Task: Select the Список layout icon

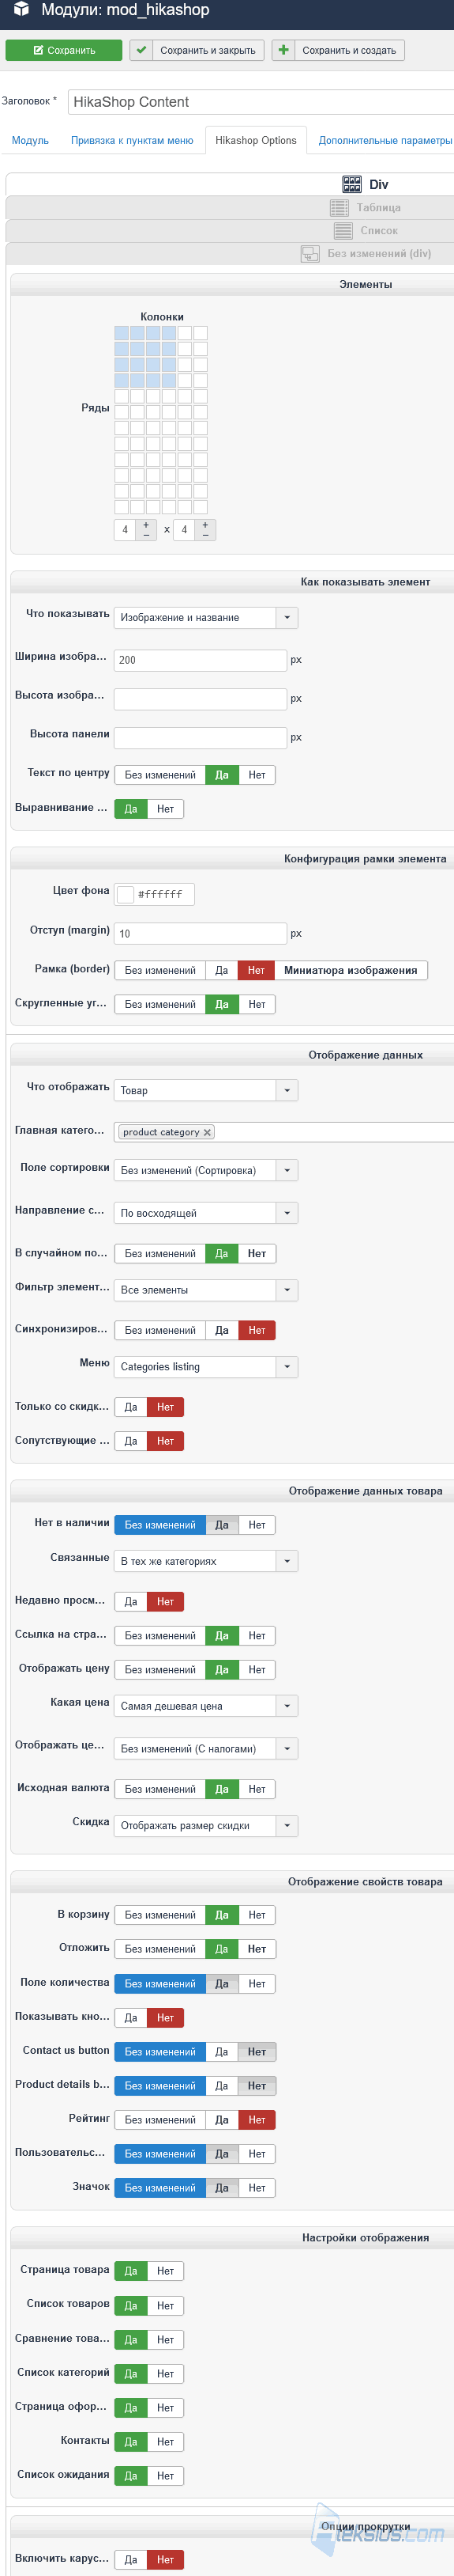Action: [343, 230]
